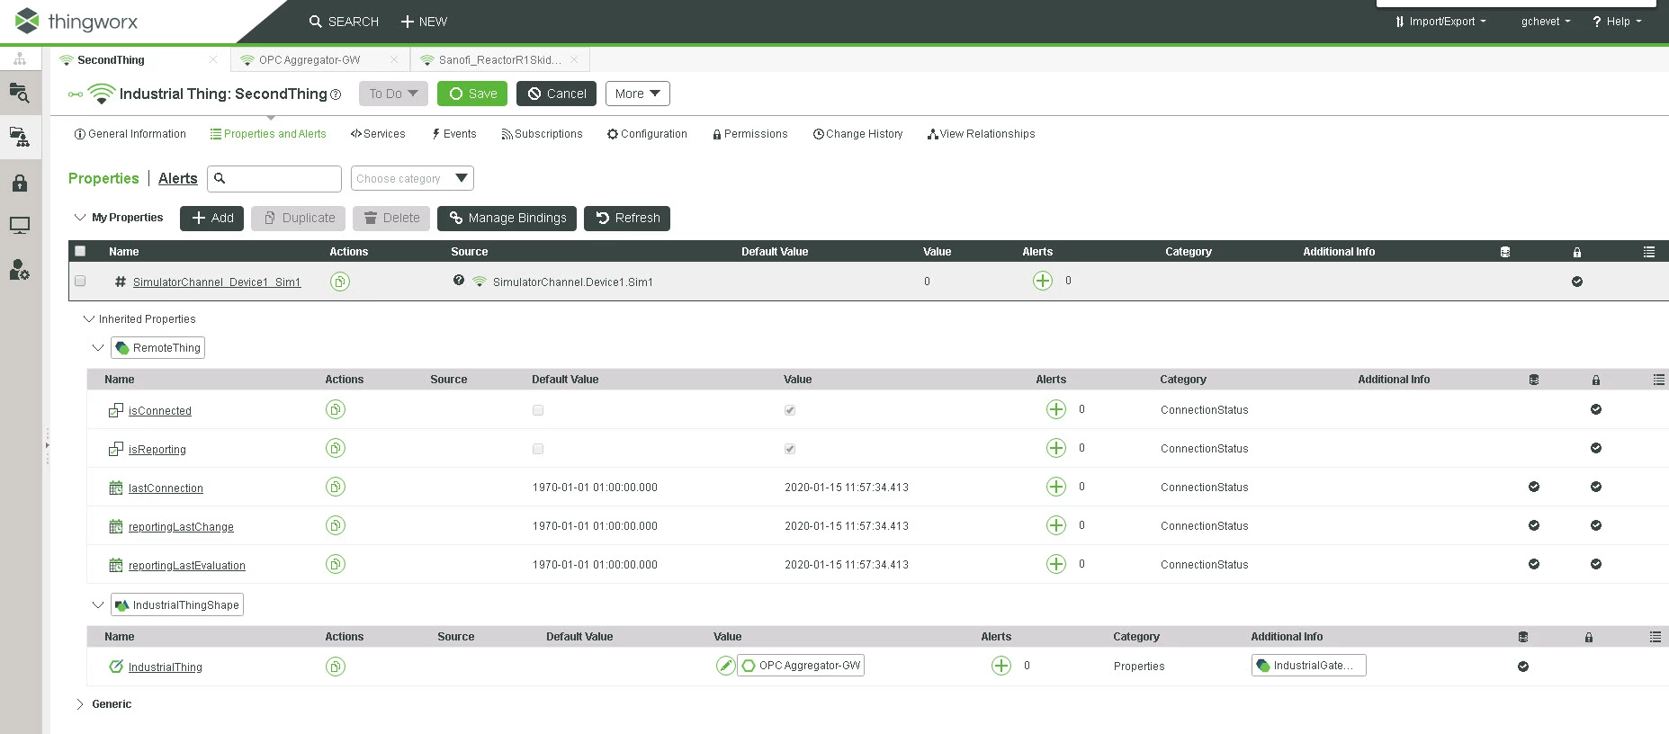This screenshot has width=1669, height=734.
Task: Open the Import/Export menu
Action: (1440, 22)
